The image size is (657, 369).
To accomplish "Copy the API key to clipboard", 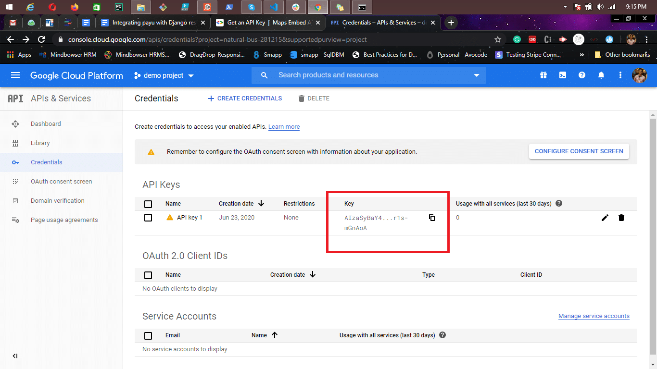I will tap(432, 218).
